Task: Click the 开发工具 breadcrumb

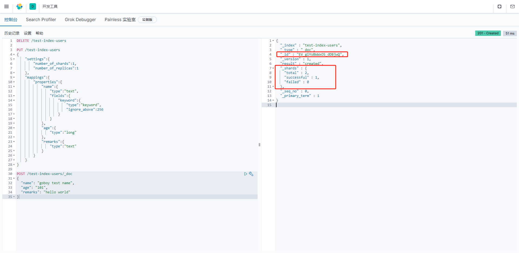Action: click(50, 6)
